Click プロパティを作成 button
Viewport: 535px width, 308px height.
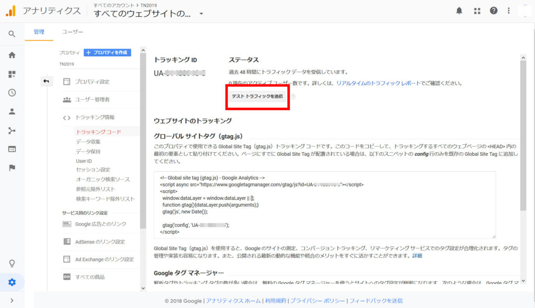(x=107, y=52)
